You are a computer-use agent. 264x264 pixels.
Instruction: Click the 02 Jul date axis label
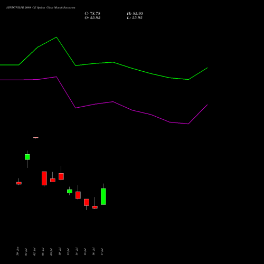[x=34, y=252]
